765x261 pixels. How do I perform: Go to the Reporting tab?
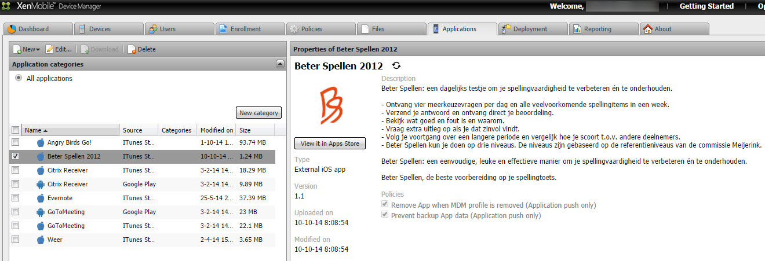click(603, 29)
